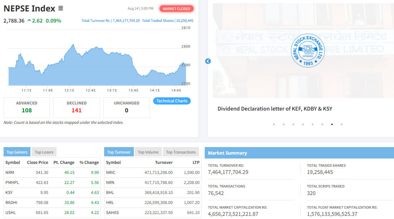Open the menu icon beside NEPSE Index
The image size is (394, 219).
click(x=60, y=8)
